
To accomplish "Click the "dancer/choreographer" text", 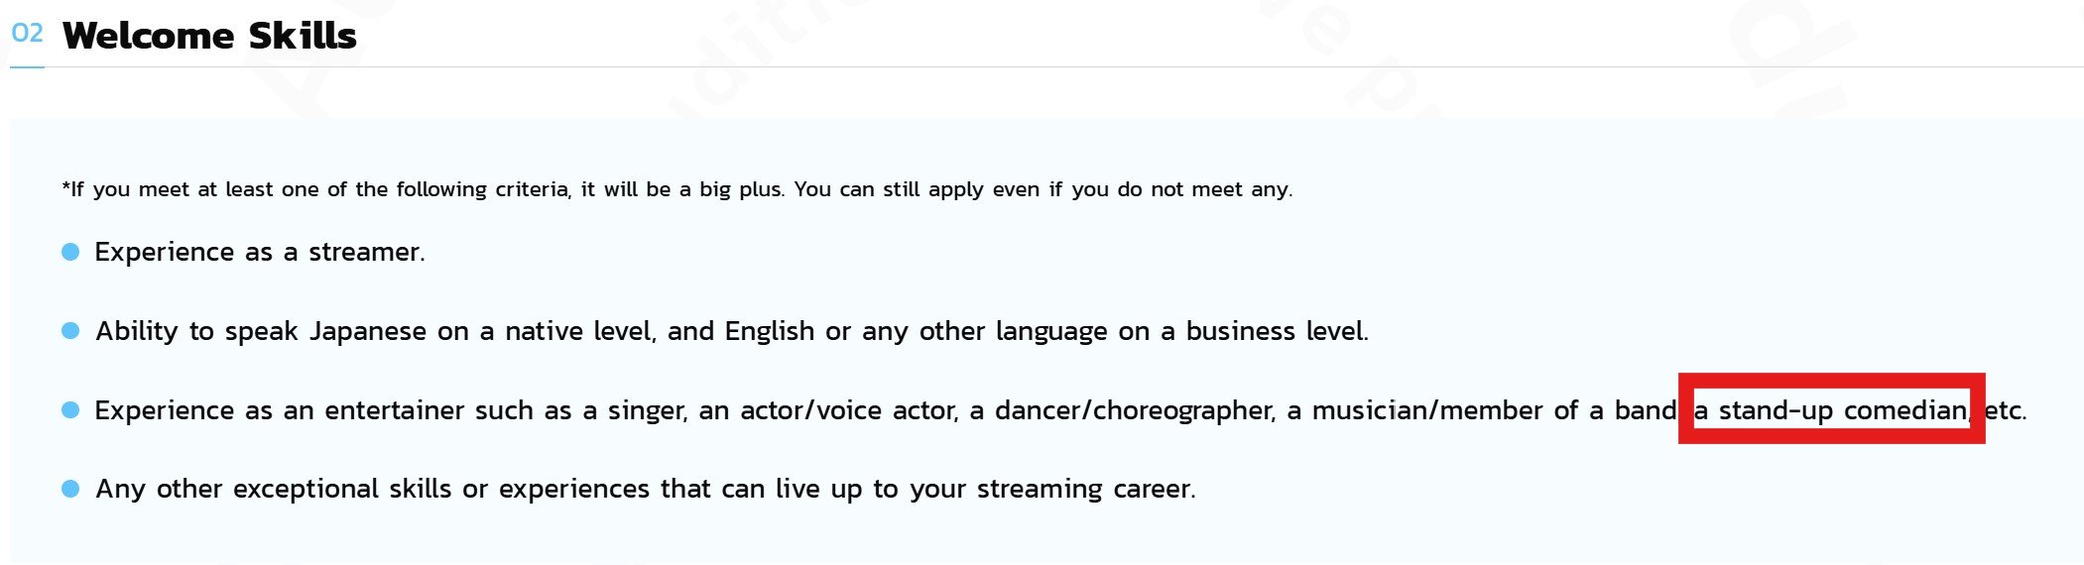I will 1134,410.
